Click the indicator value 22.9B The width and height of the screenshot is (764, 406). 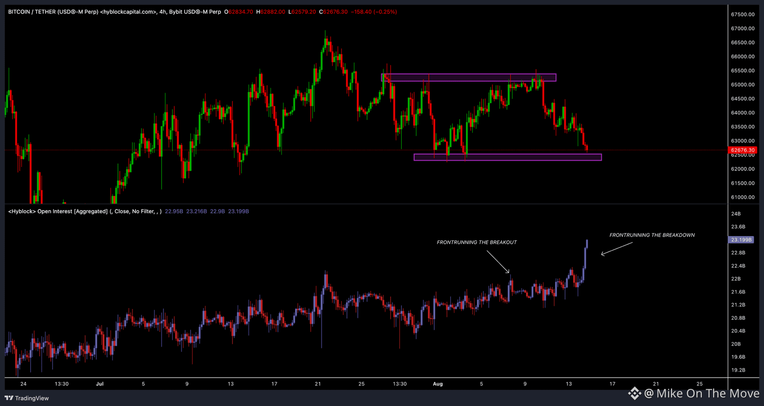(217, 212)
